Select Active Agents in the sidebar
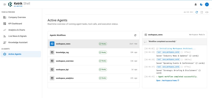 [21, 54]
